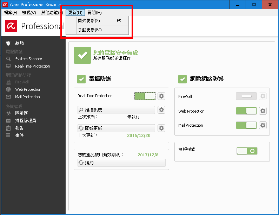Open Web Protection settings gear
279x215 pixels.
pos(263,111)
